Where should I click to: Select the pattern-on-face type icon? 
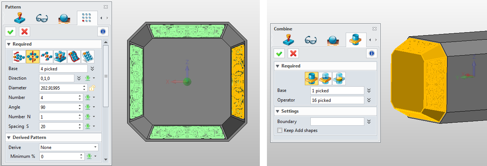click(x=87, y=57)
